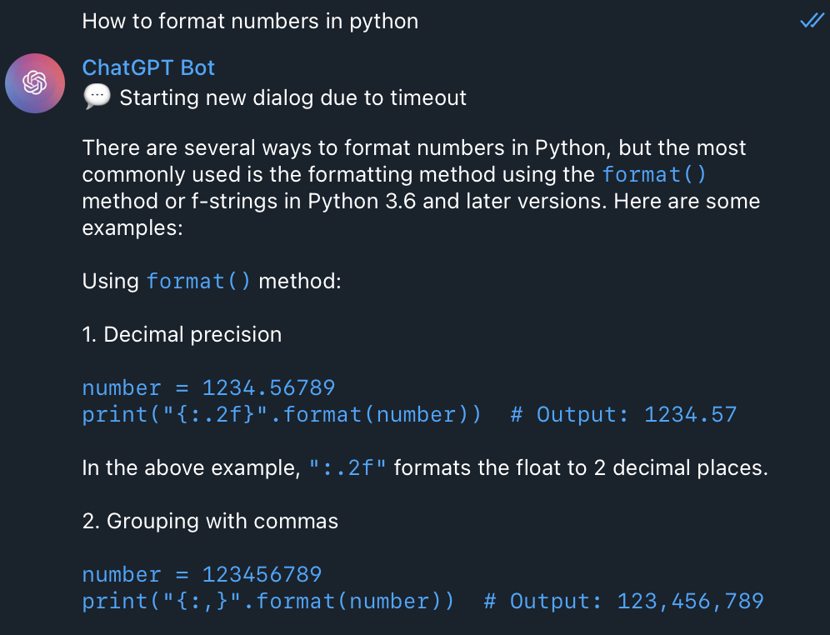830x635 pixels.
Task: Click the ":.2f" inline code snippet
Action: tap(347, 467)
